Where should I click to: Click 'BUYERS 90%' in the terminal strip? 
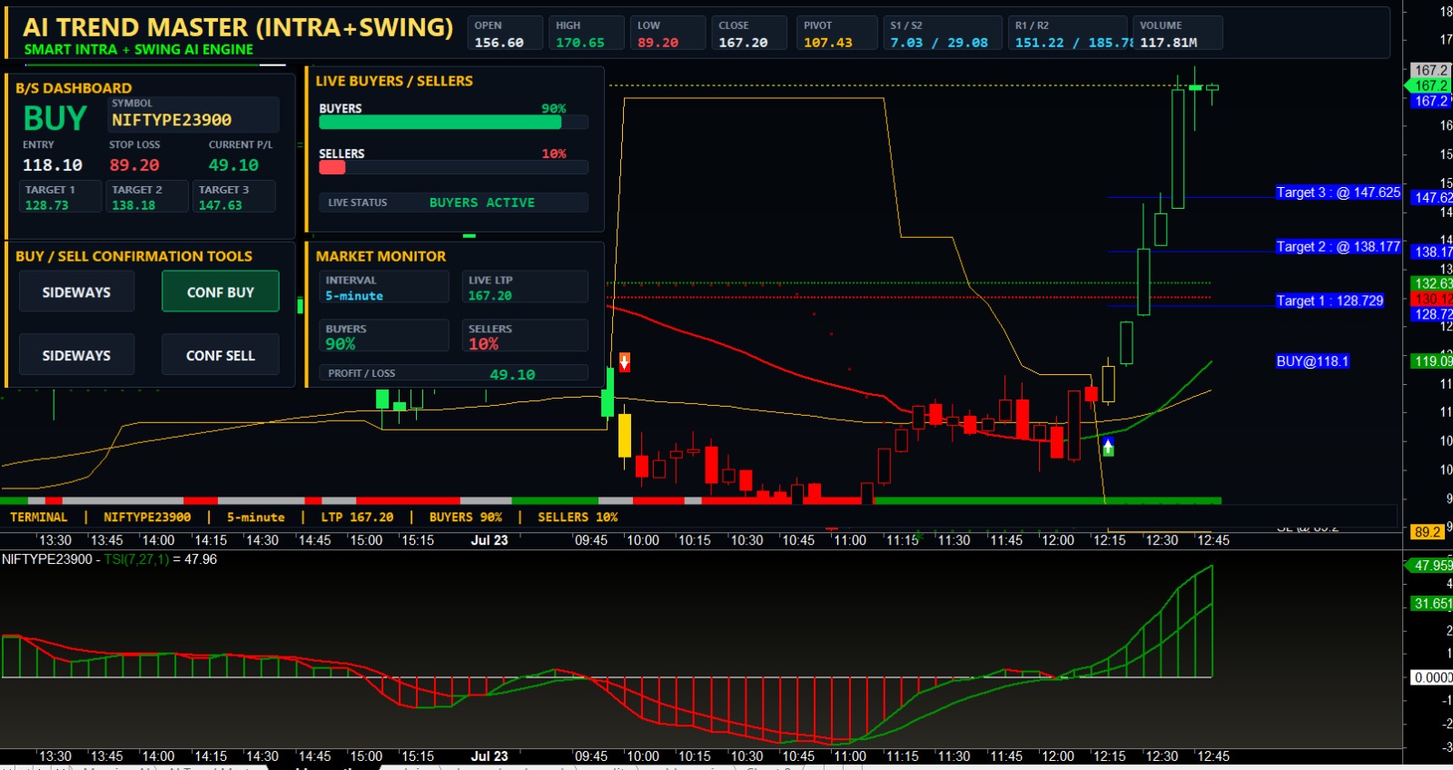coord(466,517)
